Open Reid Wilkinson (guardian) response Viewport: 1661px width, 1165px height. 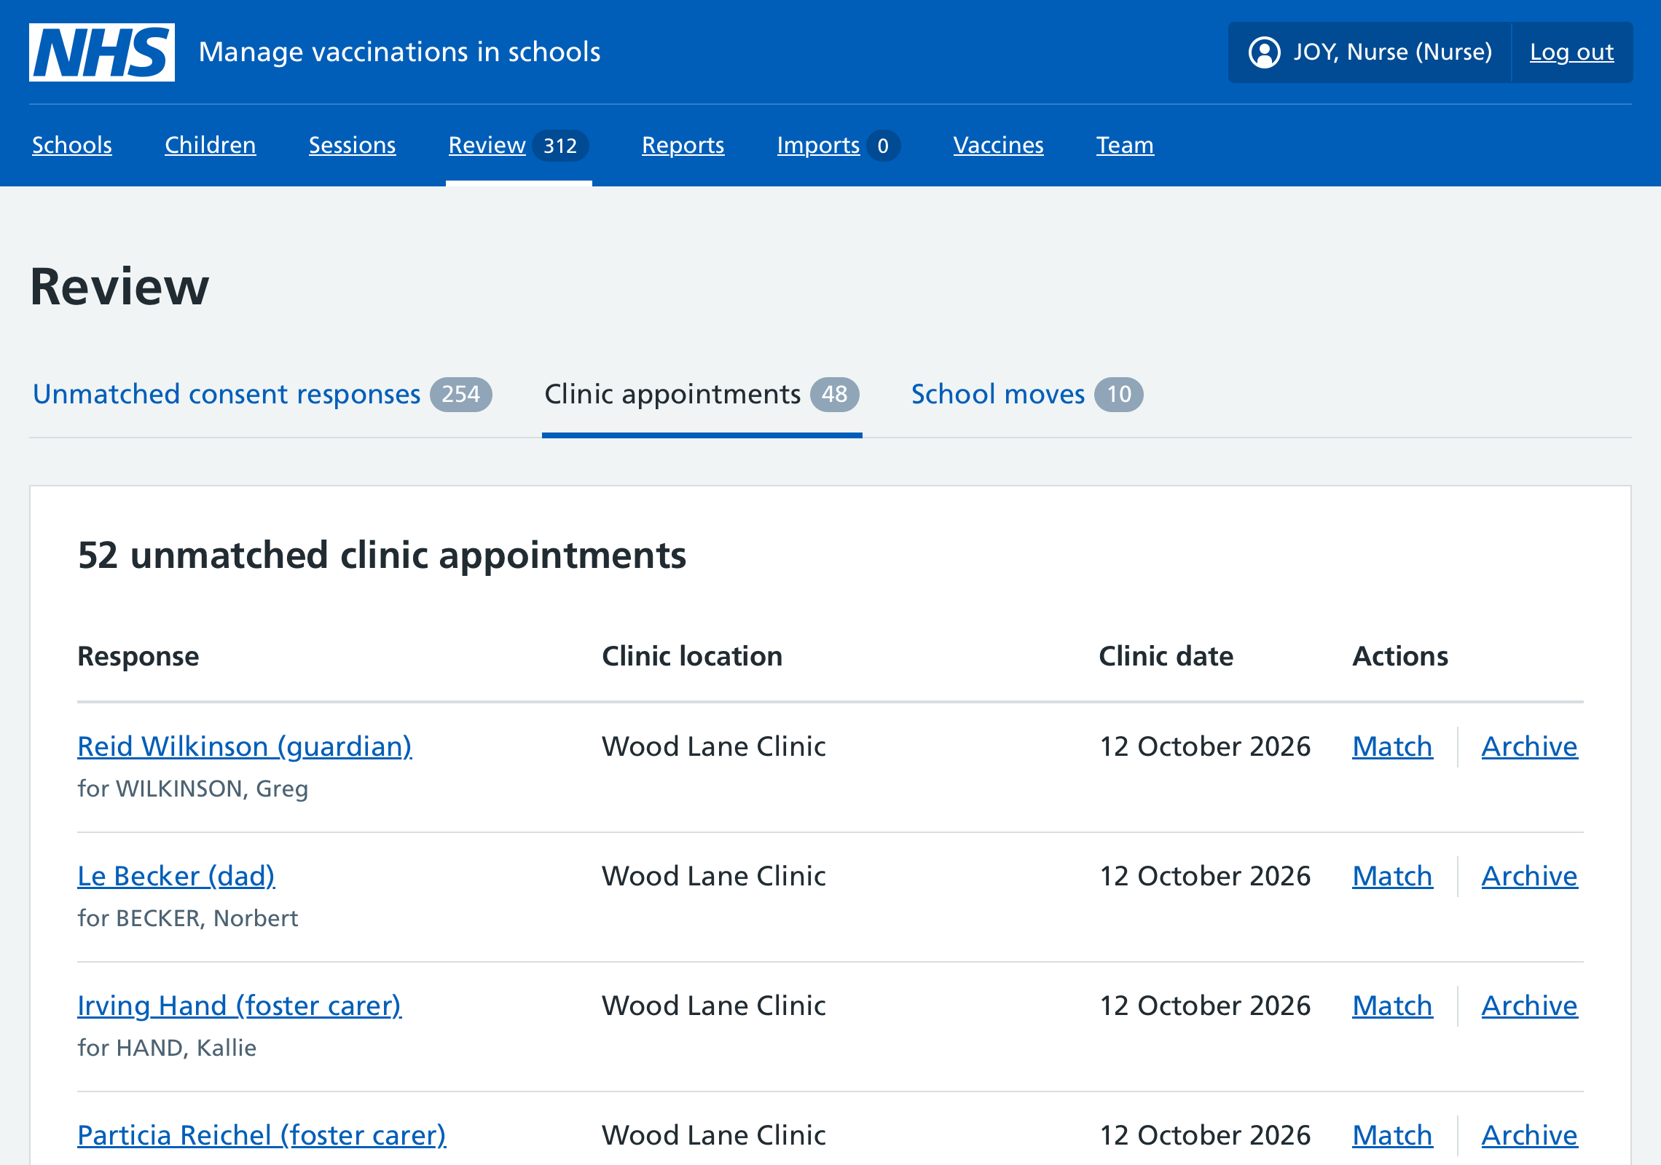tap(245, 746)
